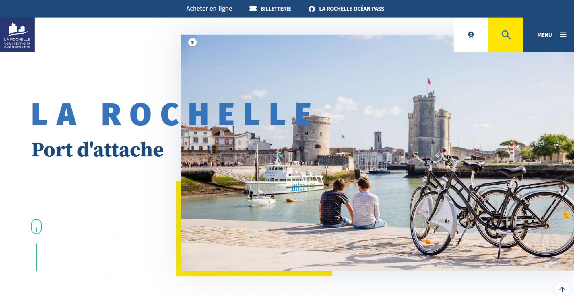Open the hamburger menu icon
Screen dimensions: 574x296
click(563, 35)
